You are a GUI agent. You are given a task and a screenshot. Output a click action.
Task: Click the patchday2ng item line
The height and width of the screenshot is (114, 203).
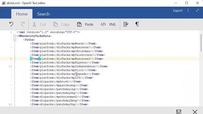tap(59, 93)
